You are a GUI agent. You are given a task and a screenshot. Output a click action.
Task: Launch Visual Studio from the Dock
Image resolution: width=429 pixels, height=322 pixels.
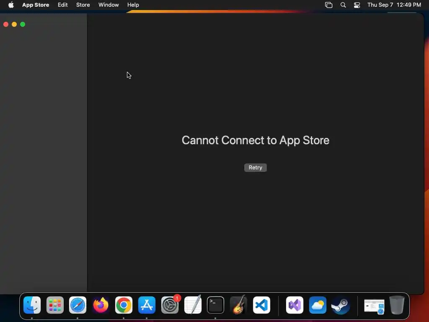pyautogui.click(x=295, y=305)
